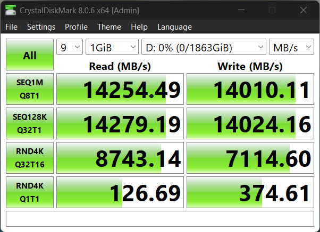320x232 pixels.
Task: Click the Read (MB/s) column header
Action: [x=120, y=66]
